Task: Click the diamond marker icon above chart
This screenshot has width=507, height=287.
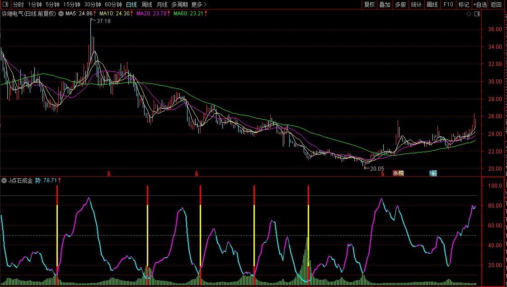Action: pyautogui.click(x=469, y=14)
